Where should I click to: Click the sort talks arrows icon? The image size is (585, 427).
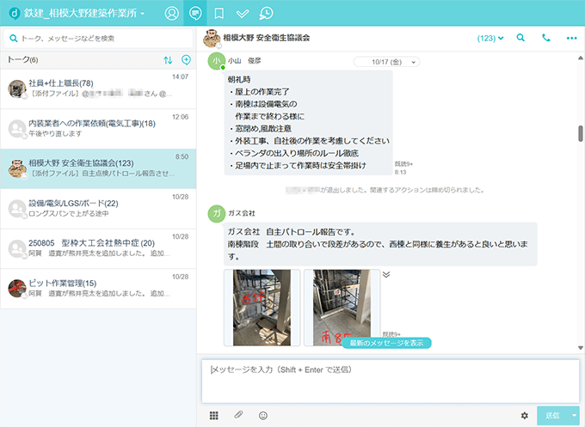168,59
